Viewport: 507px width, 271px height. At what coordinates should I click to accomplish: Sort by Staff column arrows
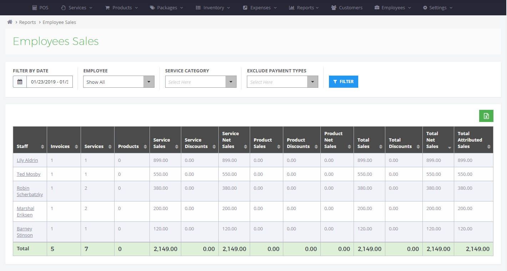(42, 147)
